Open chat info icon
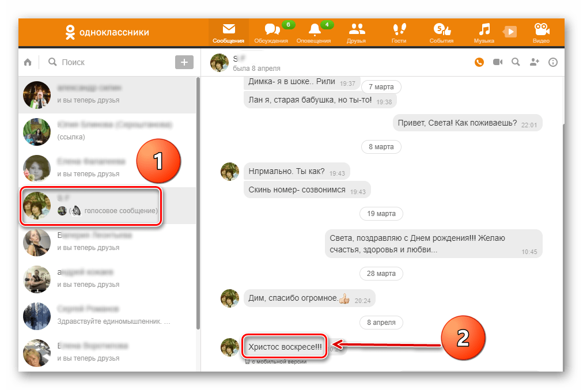The width and height of the screenshot is (583, 390). pos(553,62)
